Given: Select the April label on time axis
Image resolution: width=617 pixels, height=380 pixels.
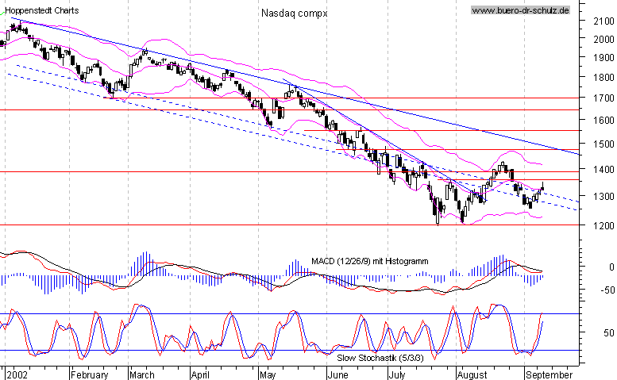Looking at the screenshot, I should 200,375.
